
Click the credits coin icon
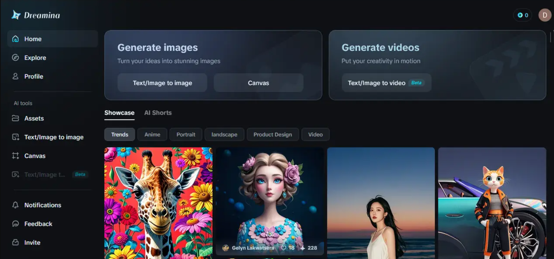[x=520, y=15]
